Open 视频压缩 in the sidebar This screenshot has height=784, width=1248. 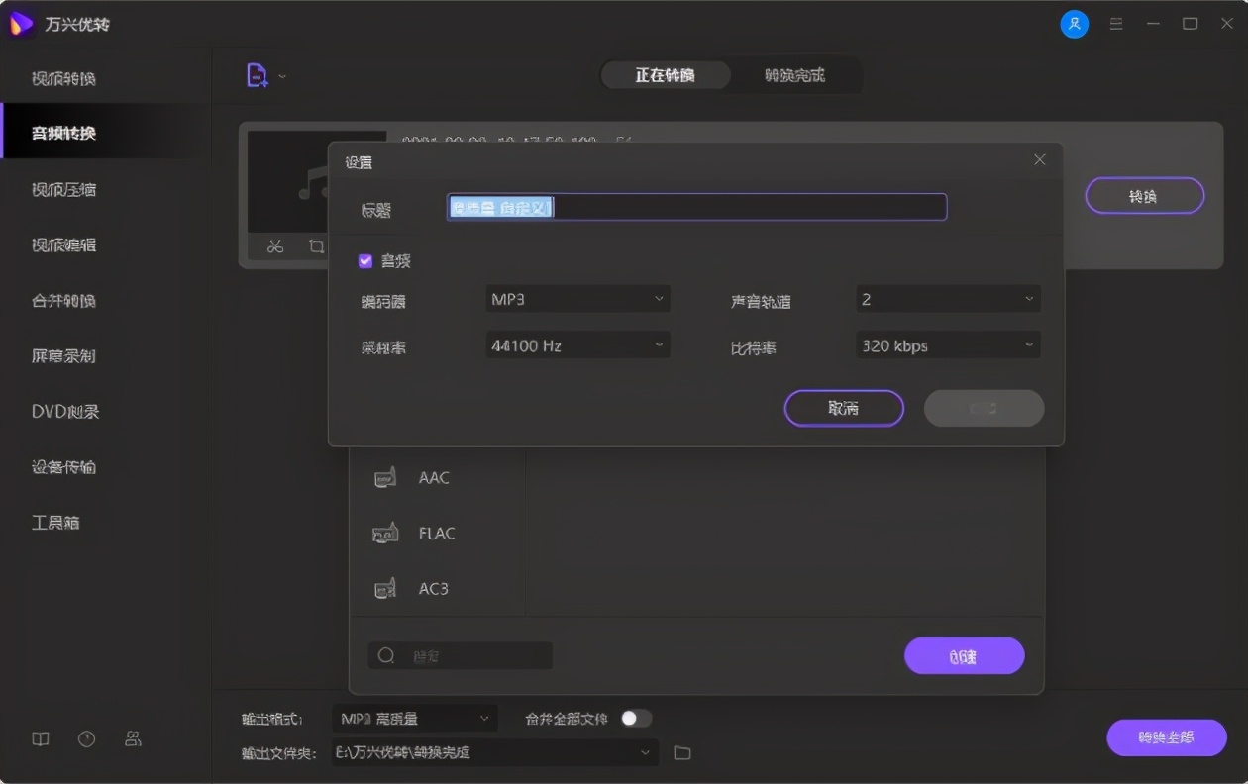pos(64,189)
